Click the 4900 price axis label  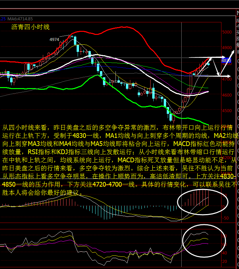click(227, 48)
